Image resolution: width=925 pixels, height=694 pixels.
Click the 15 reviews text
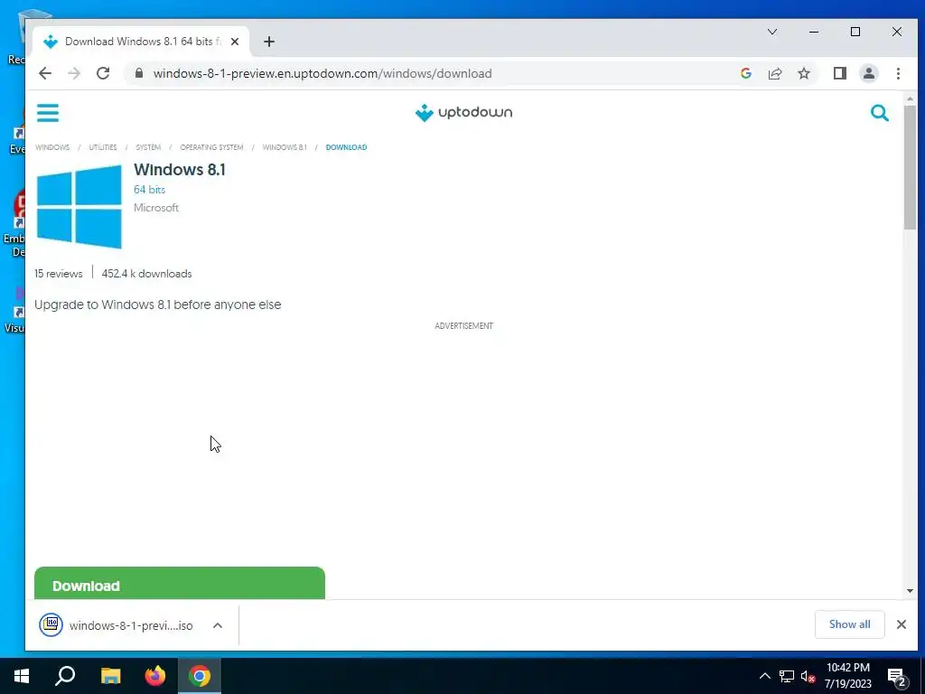pyautogui.click(x=59, y=274)
